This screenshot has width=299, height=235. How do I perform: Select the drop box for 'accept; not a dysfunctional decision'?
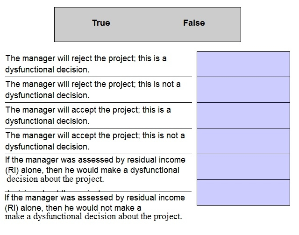(x=243, y=141)
